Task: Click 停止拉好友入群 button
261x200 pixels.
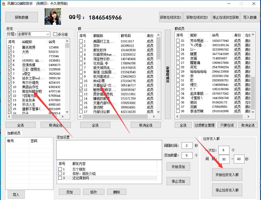Action: (227, 190)
